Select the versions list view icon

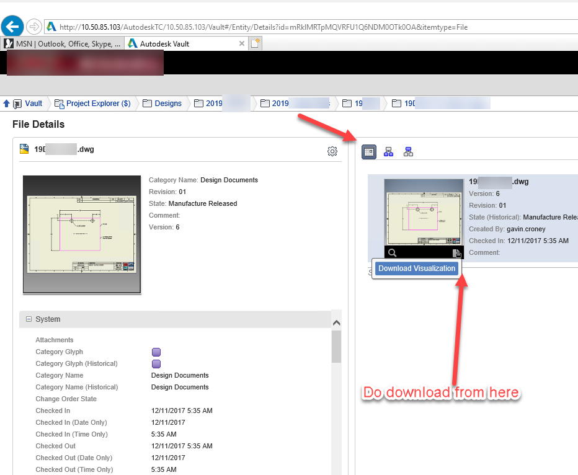(369, 152)
